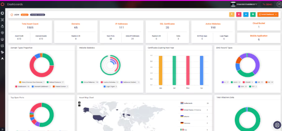The width and height of the screenshot is (282, 131).
Task: Click the blue Apr bar in Certificates chart
Action: pos(202,70)
